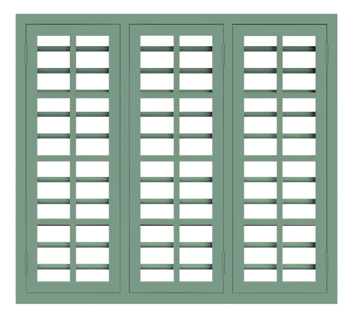Click the center vertical divider of left panel
Screen dimensions: 349x316
pos(73,159)
